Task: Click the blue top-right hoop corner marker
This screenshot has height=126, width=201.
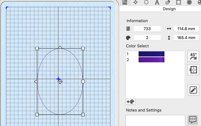Action: click(110, 8)
